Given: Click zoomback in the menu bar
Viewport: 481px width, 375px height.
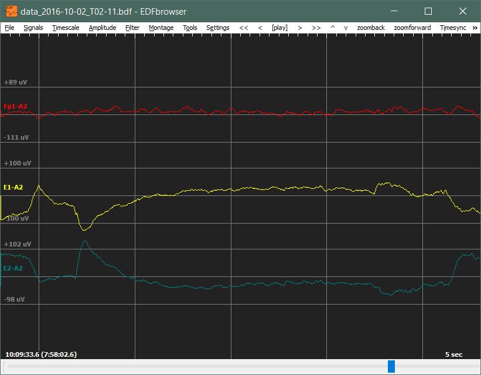Looking at the screenshot, I should click(x=371, y=28).
